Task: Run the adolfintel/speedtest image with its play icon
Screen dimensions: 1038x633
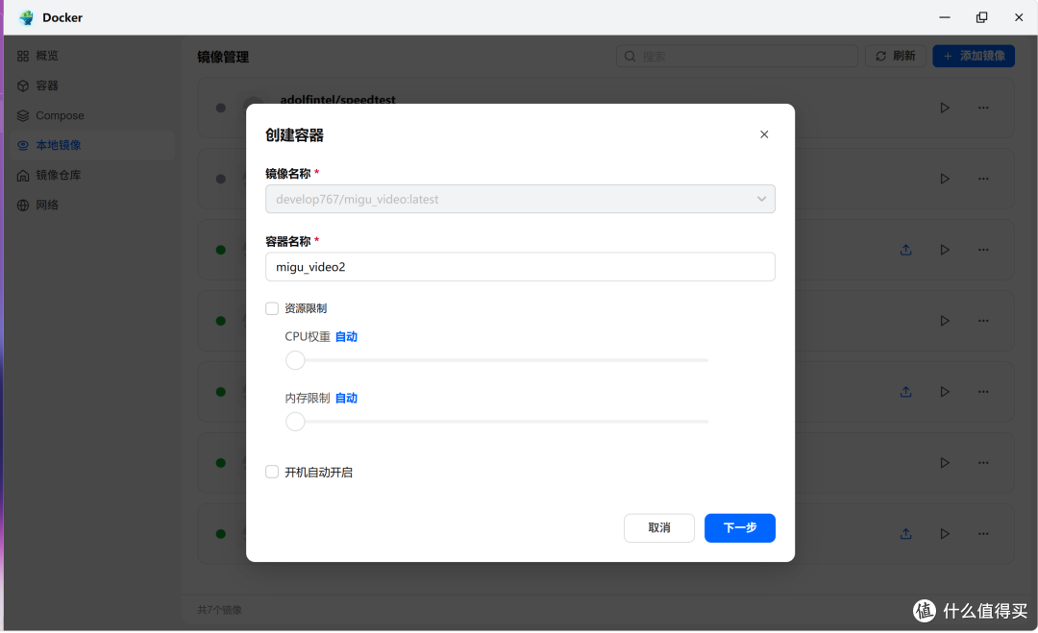Action: [x=945, y=108]
